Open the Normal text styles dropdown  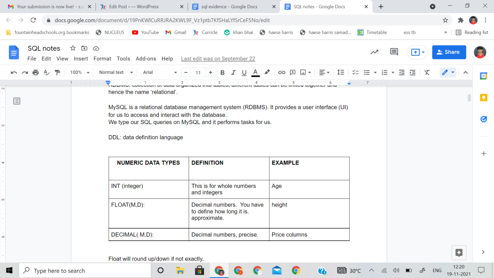point(116,72)
